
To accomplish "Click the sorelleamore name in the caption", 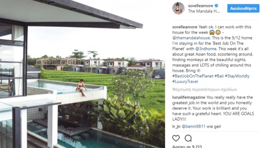I will coord(185,27).
